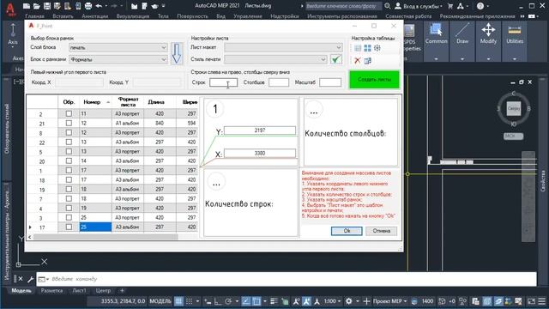Click the customization hamburger icon in status bar
This screenshot has height=309, width=549.
click(x=541, y=301)
